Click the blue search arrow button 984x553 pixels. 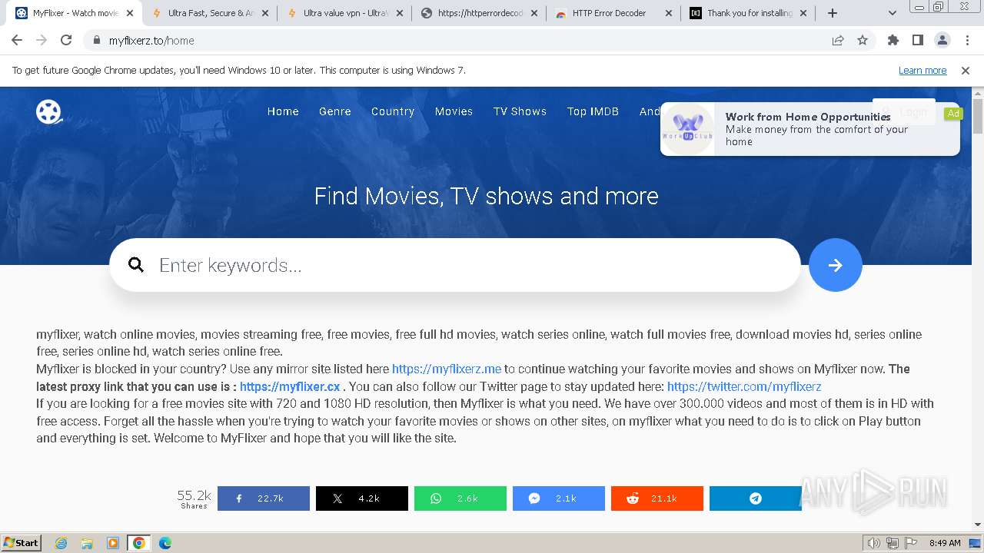836,265
